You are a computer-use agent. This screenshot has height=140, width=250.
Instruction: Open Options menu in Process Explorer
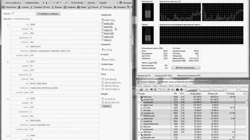(147, 86)
